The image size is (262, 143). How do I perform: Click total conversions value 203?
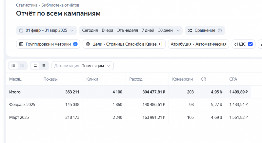tap(190, 92)
